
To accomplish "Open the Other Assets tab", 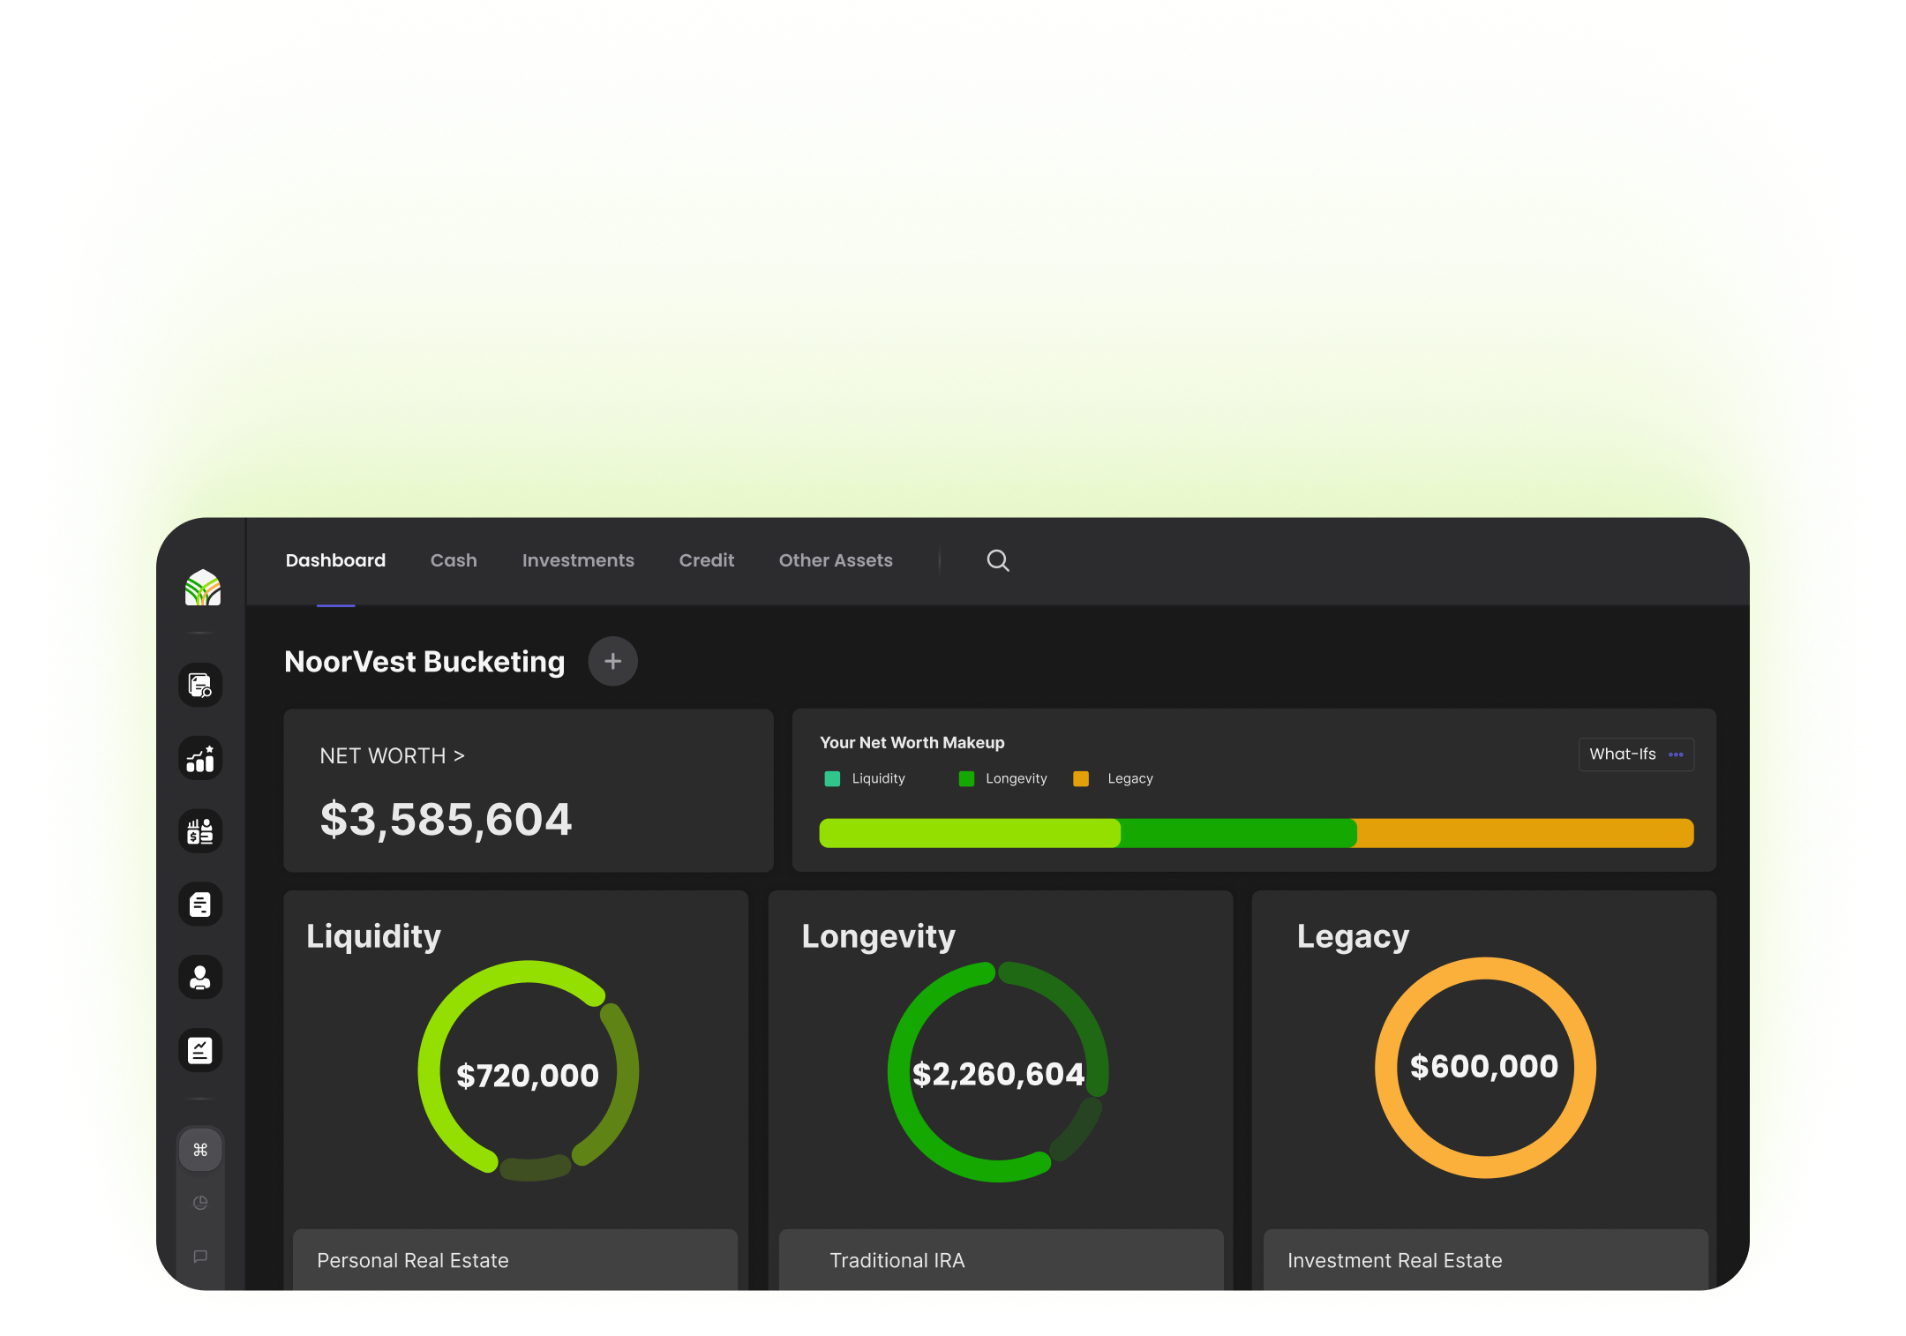I will click(x=835, y=561).
